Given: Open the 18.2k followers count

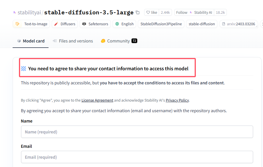Looking at the screenshot, I should pyautogui.click(x=220, y=12).
